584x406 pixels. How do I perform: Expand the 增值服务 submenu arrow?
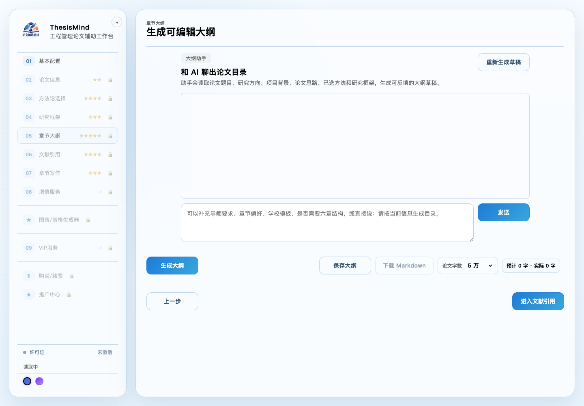click(x=101, y=192)
